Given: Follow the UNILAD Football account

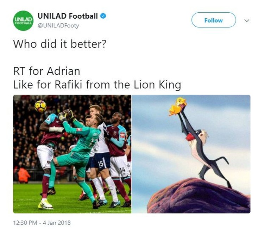Looking at the screenshot, I should pyautogui.click(x=214, y=20).
